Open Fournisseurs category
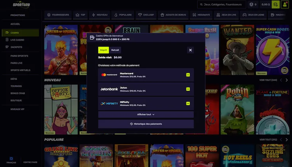The width and height of the screenshot is (292, 167). coord(58,15)
